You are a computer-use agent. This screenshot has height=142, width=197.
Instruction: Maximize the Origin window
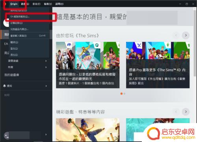point(187,4)
